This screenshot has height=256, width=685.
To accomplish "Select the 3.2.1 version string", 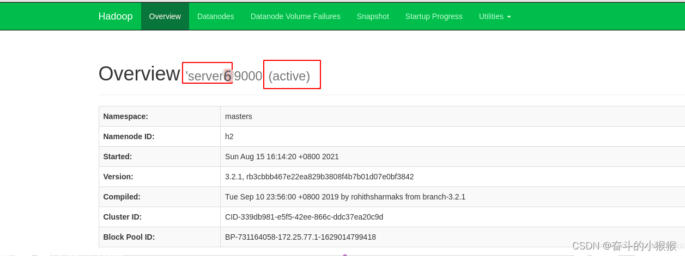I will click(319, 177).
